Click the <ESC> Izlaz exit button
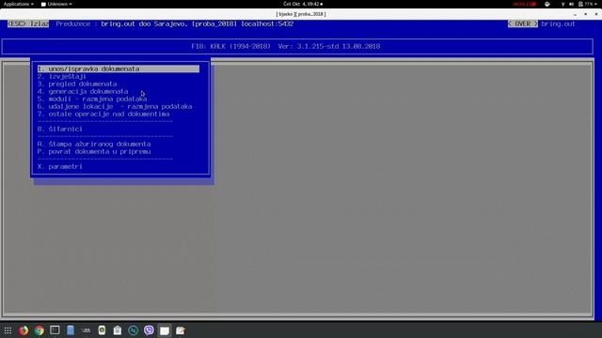 (x=28, y=23)
